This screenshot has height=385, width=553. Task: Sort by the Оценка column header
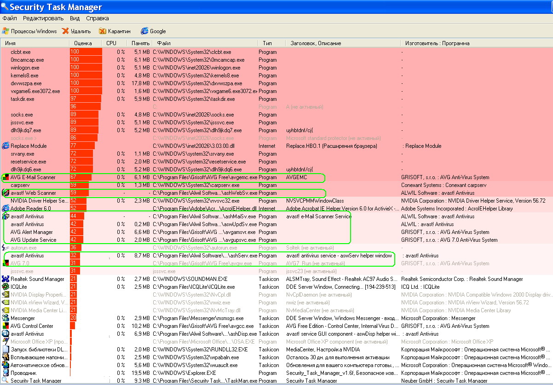point(86,43)
